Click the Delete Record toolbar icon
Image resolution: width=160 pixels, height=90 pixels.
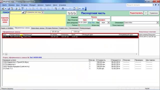coord(70,8)
